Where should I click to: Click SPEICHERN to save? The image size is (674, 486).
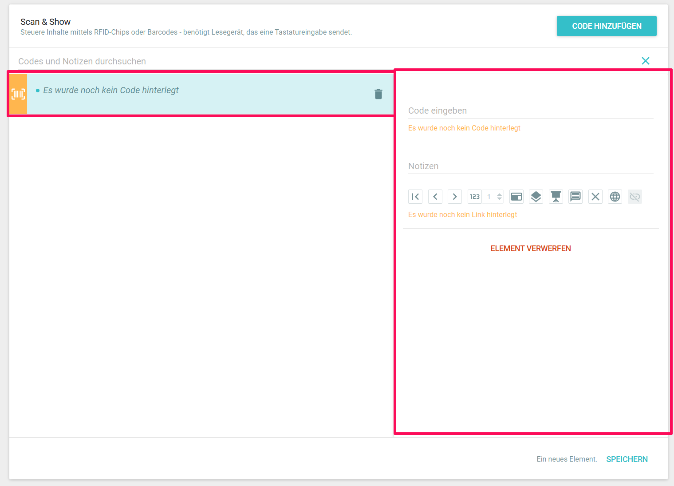tap(627, 459)
